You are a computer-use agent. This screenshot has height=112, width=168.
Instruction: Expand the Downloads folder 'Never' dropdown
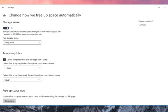[x=22, y=80]
